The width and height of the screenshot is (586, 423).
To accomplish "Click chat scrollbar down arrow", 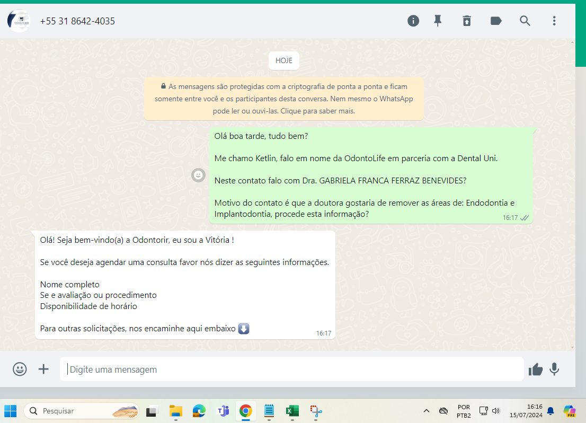I will 573,347.
